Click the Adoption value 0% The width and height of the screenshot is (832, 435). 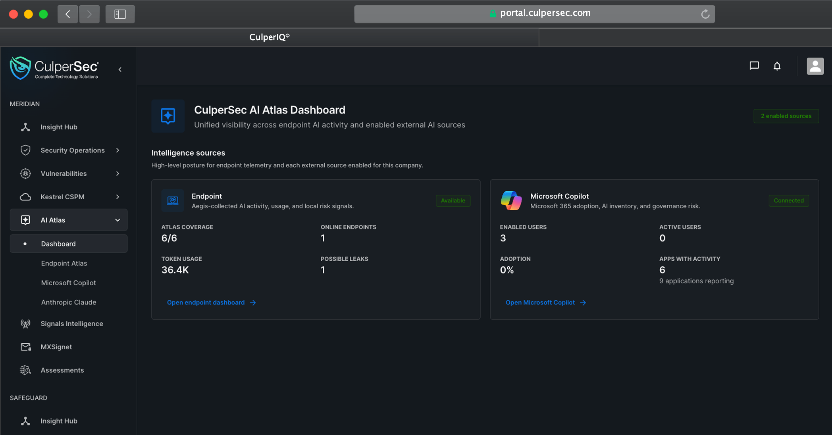tap(507, 270)
